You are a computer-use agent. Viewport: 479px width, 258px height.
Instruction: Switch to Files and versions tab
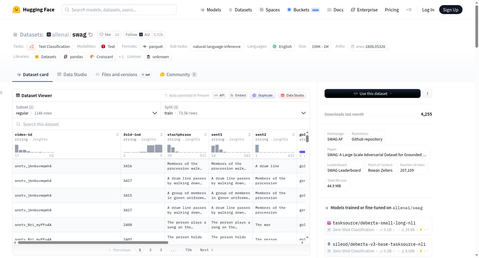point(123,75)
